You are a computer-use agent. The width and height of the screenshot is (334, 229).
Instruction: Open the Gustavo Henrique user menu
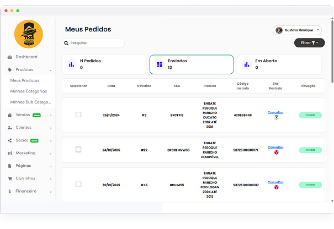(297, 30)
